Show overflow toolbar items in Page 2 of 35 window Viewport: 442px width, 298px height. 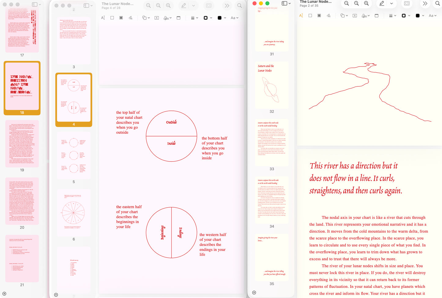click(x=425, y=3)
